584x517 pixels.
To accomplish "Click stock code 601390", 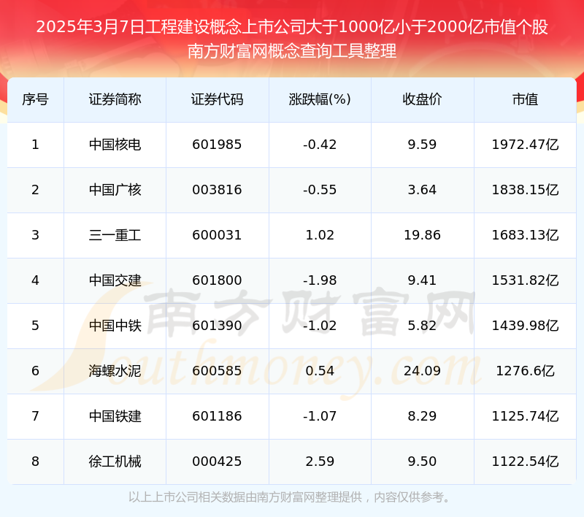I will [217, 326].
